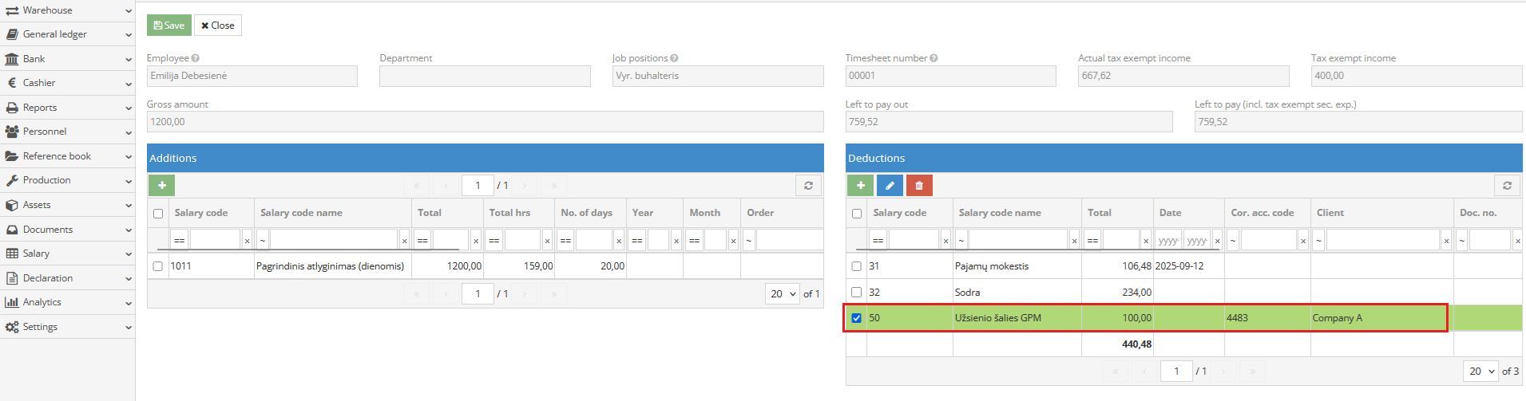Expand the Warehouse menu section
This screenshot has width=1526, height=401.
pyautogui.click(x=67, y=10)
